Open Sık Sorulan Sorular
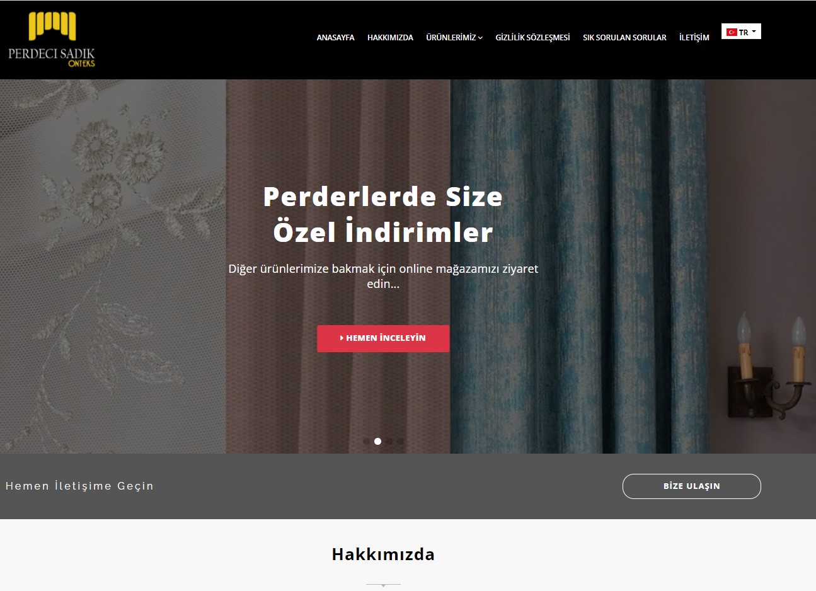Image resolution: width=816 pixels, height=591 pixels. 624,38
